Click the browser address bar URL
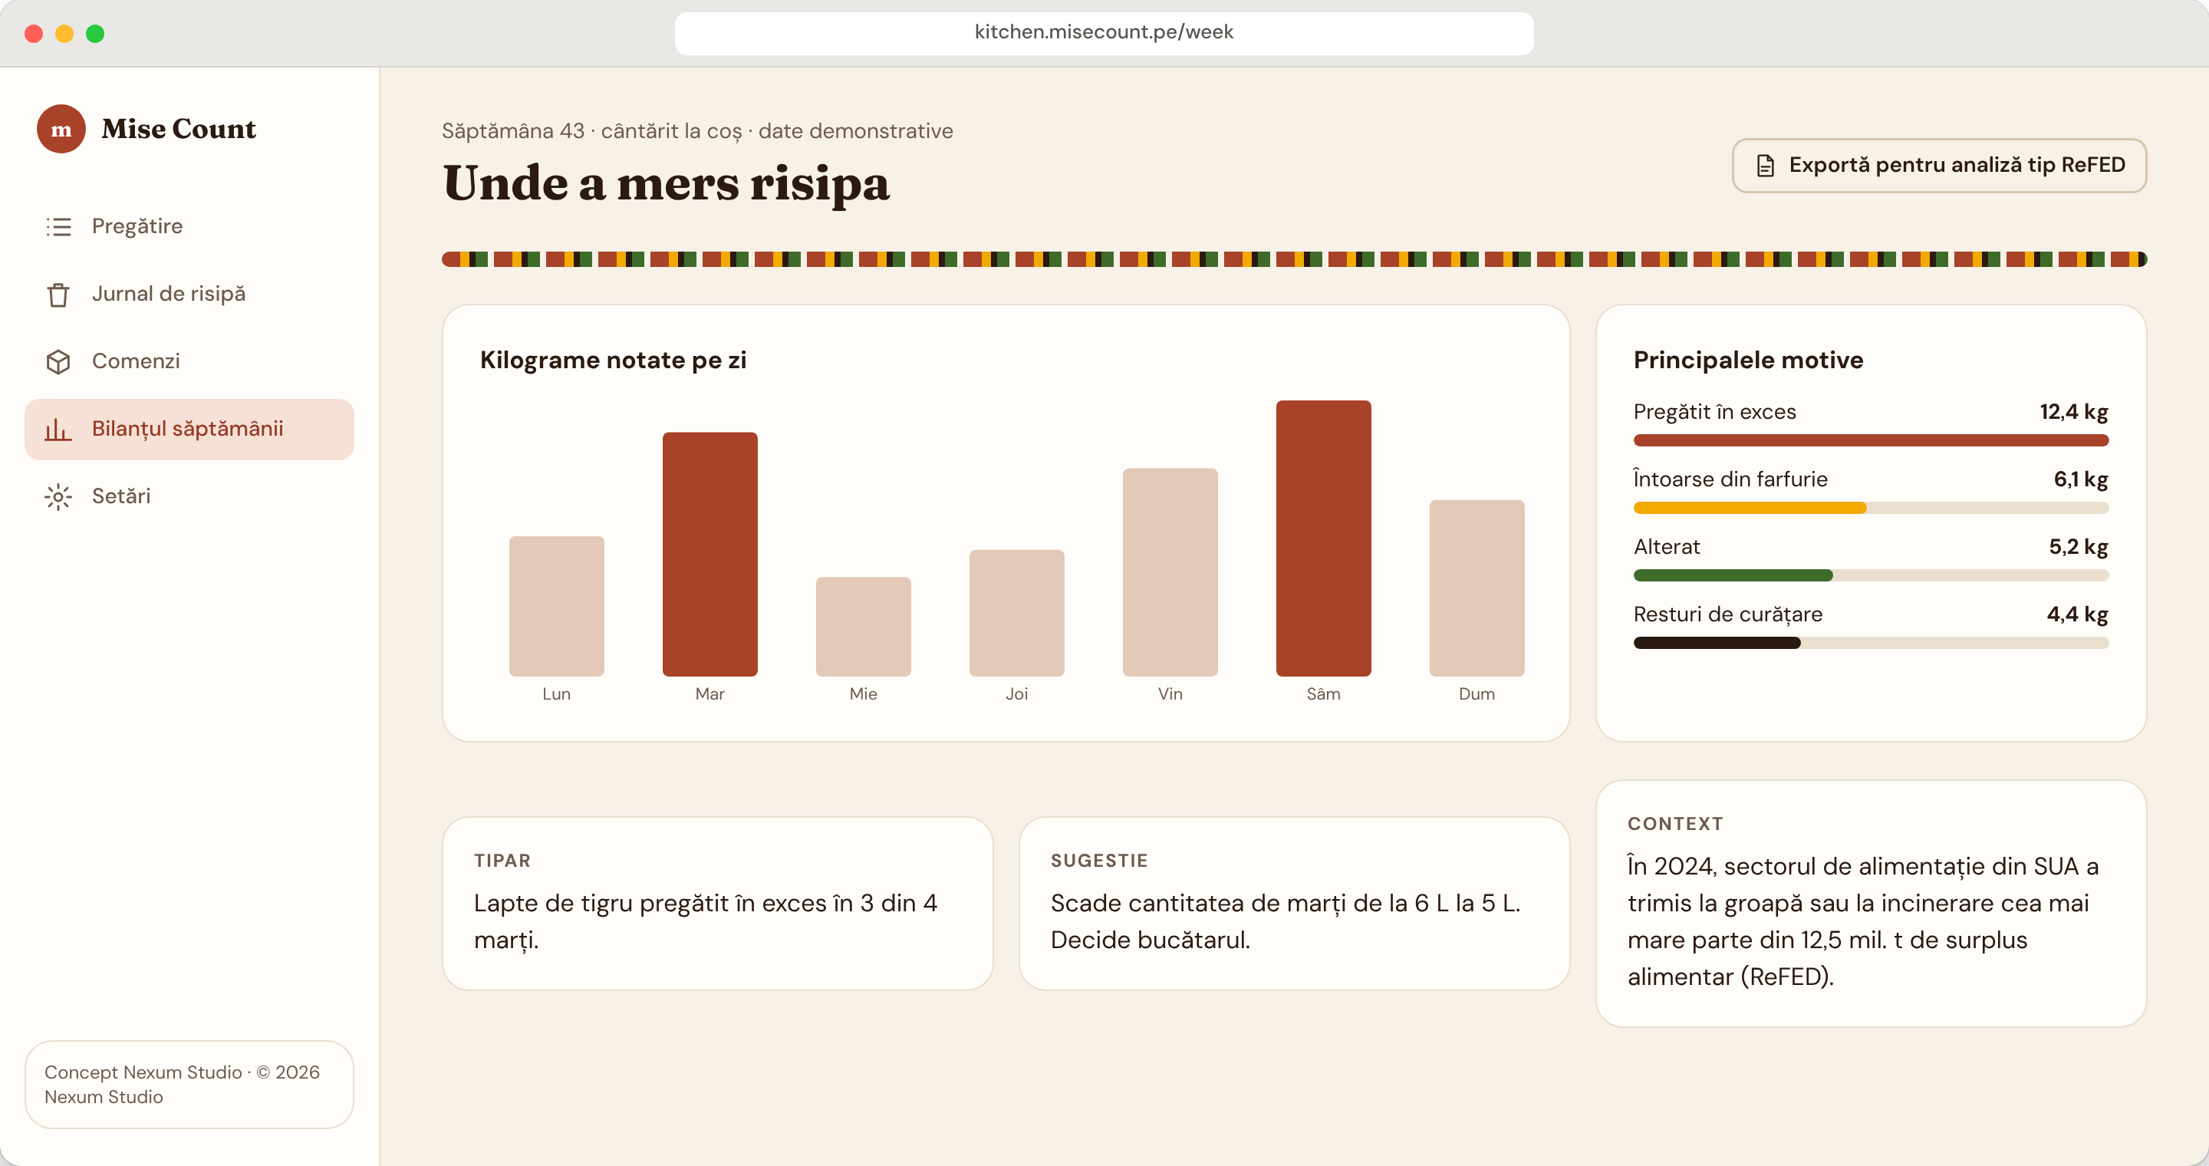This screenshot has height=1166, width=2209. pos(1104,32)
